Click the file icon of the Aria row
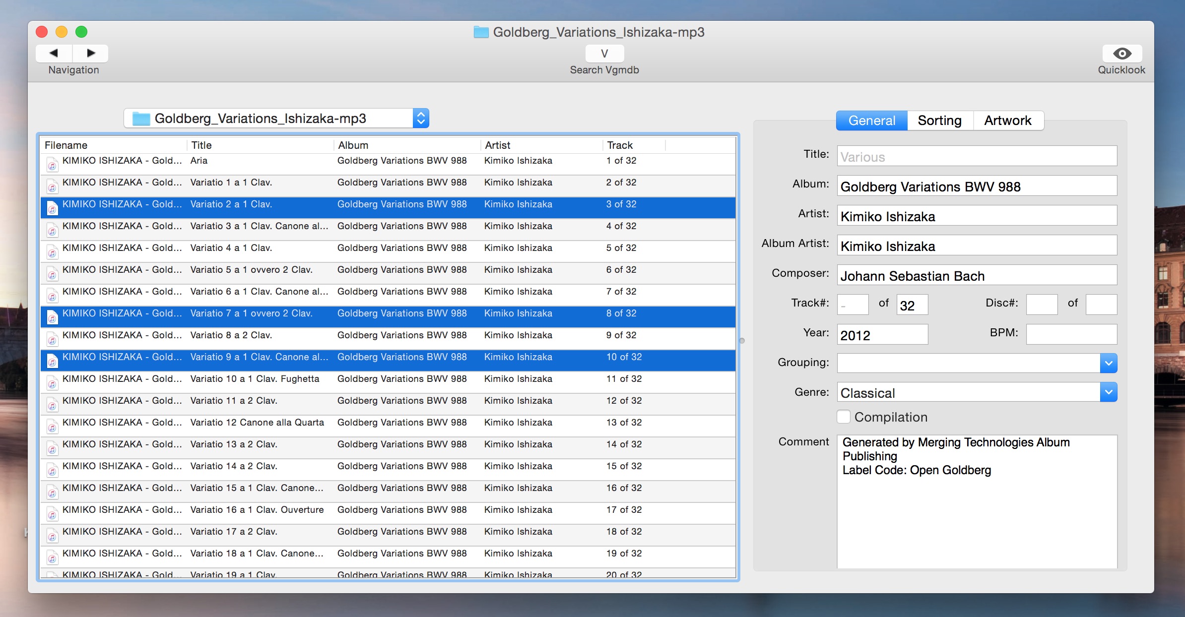Screen dimensions: 1185x617 click(52, 164)
